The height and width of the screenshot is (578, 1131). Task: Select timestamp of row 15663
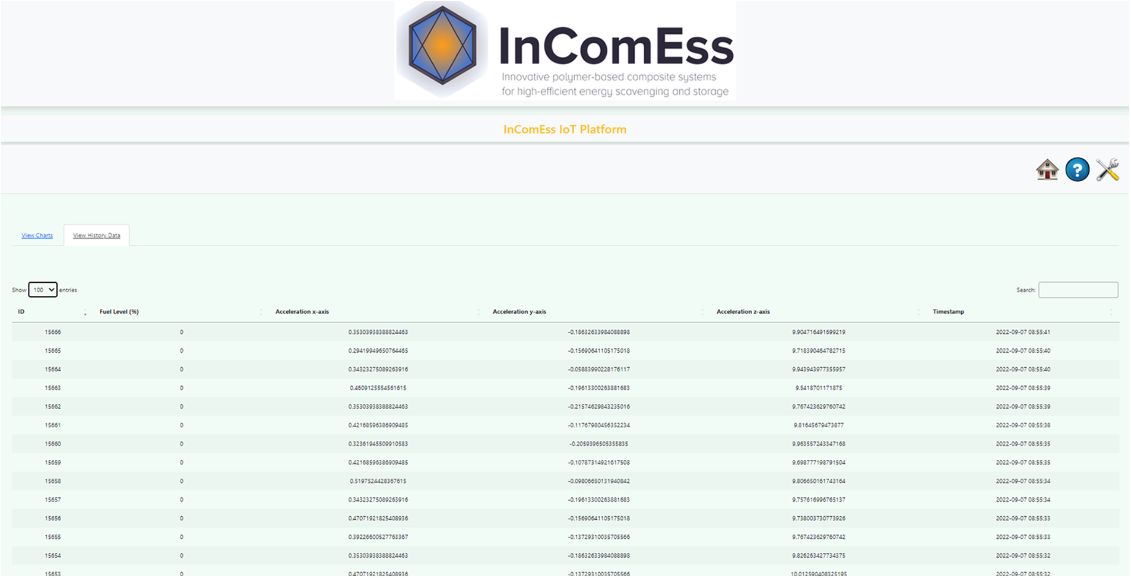[x=1022, y=388]
